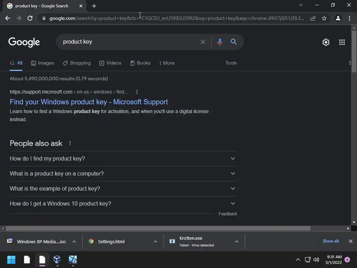Close the product key Google Search tab
Image resolution: width=357 pixels, height=268 pixels.
81,6
